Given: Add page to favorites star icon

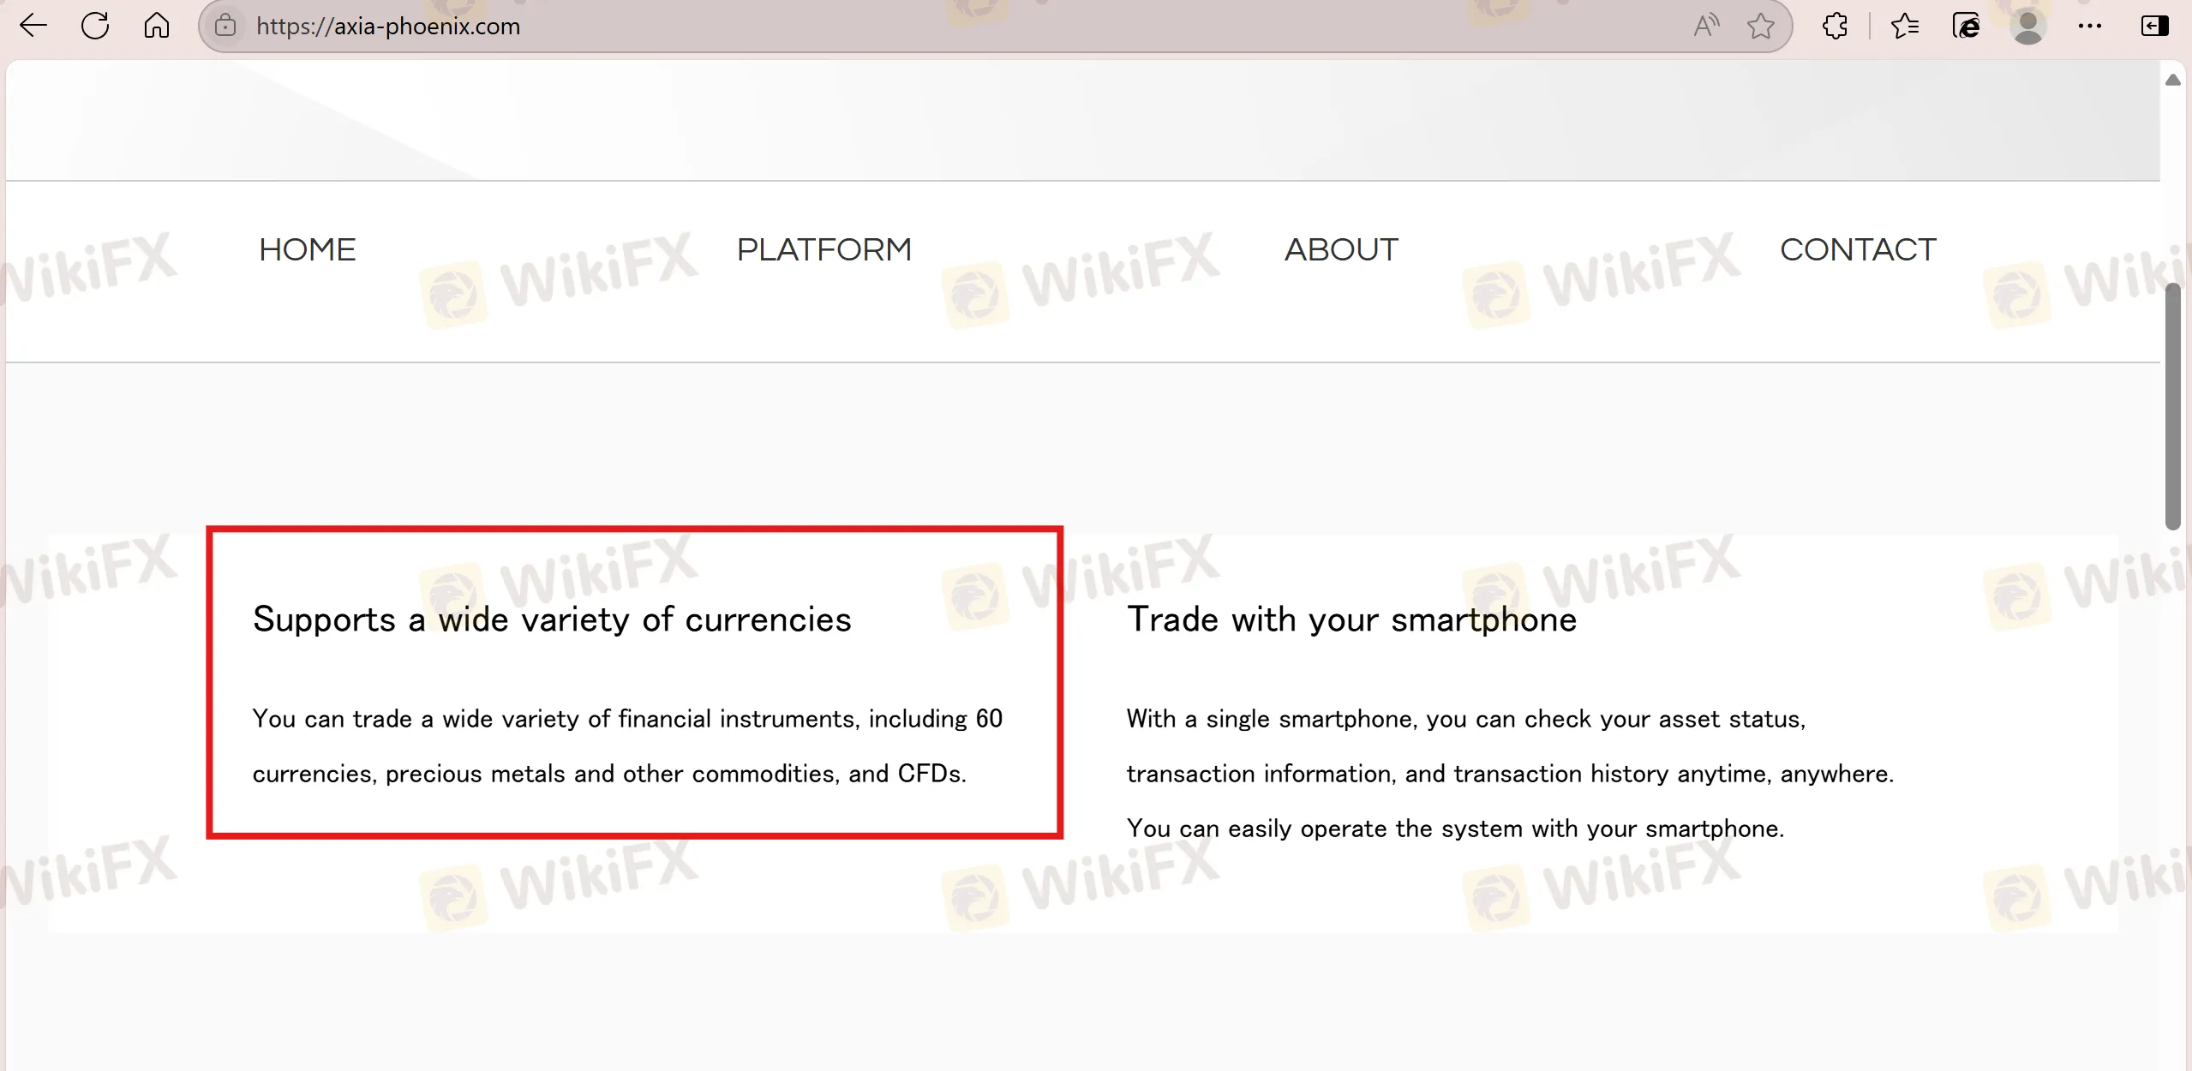Looking at the screenshot, I should coord(1761,26).
